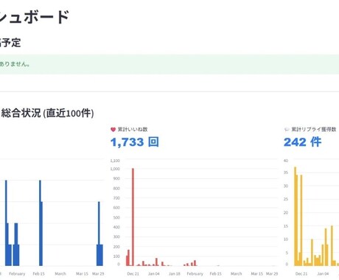
Task: Click the March label under likes chart
Action: coord(237,273)
